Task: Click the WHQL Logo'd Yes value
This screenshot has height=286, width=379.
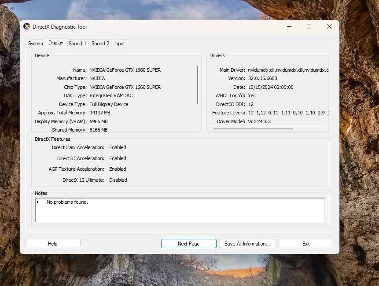Action: tap(252, 95)
